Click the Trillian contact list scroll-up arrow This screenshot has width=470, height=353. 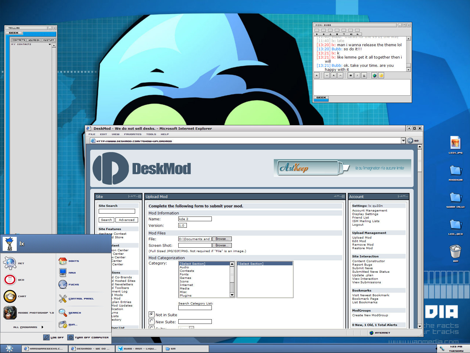pos(54,45)
